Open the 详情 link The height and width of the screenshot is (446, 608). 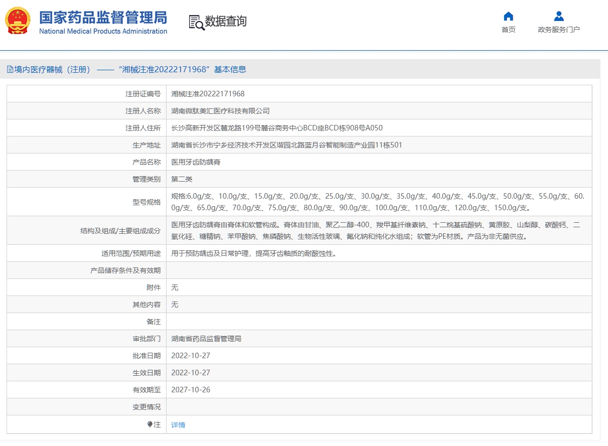178,425
